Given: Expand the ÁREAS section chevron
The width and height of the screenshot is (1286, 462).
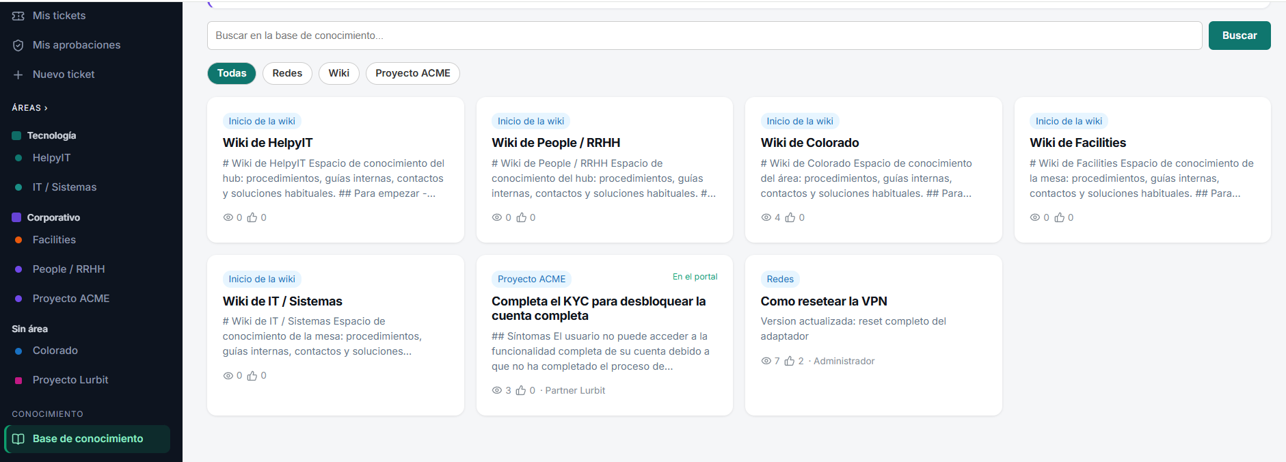Looking at the screenshot, I should pyautogui.click(x=46, y=108).
